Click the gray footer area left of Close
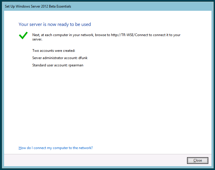 point(102,160)
